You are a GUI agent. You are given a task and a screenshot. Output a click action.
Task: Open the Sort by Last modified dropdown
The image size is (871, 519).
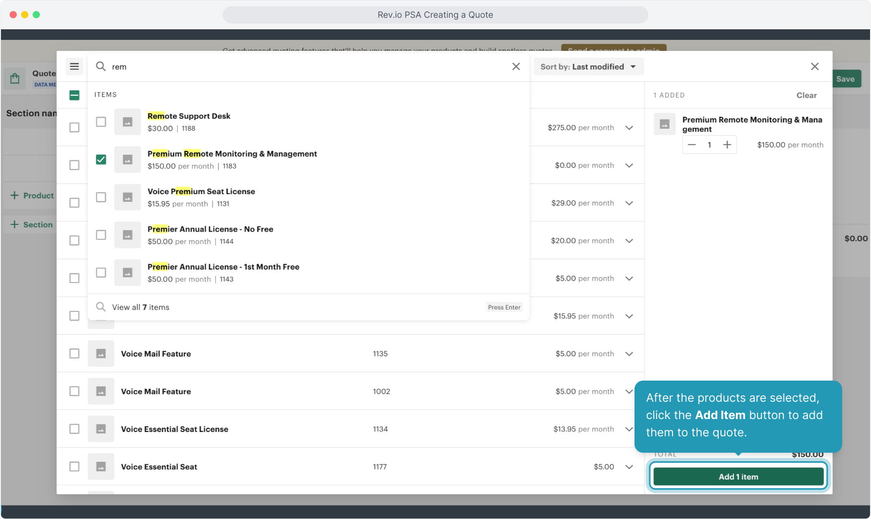[589, 67]
